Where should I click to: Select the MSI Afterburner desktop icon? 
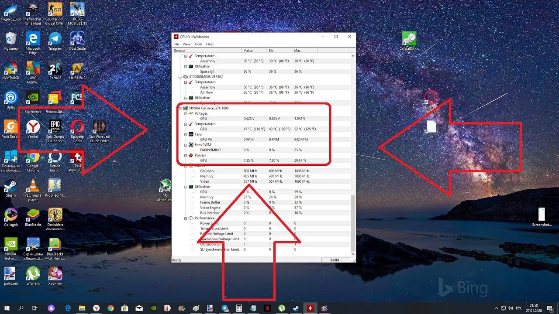166,190
